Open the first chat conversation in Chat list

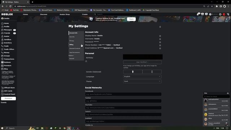click(x=216, y=100)
